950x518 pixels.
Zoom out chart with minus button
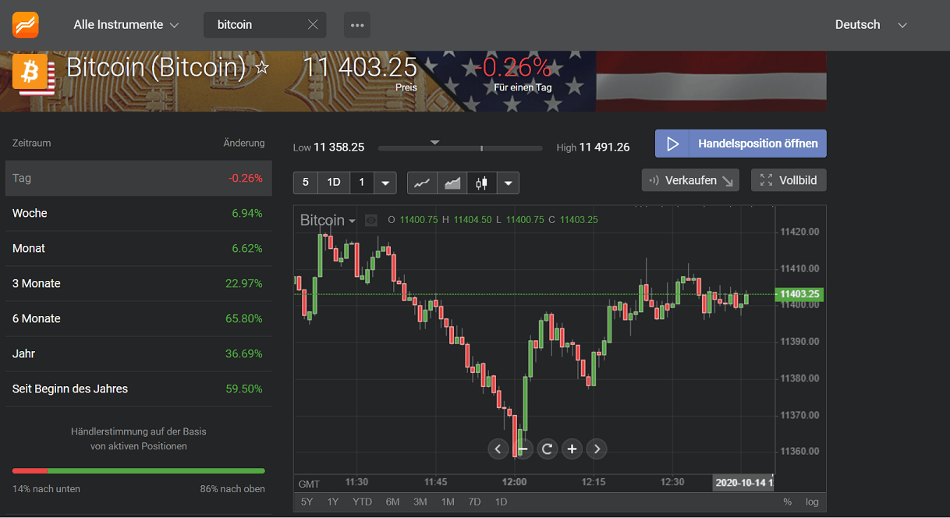click(523, 449)
